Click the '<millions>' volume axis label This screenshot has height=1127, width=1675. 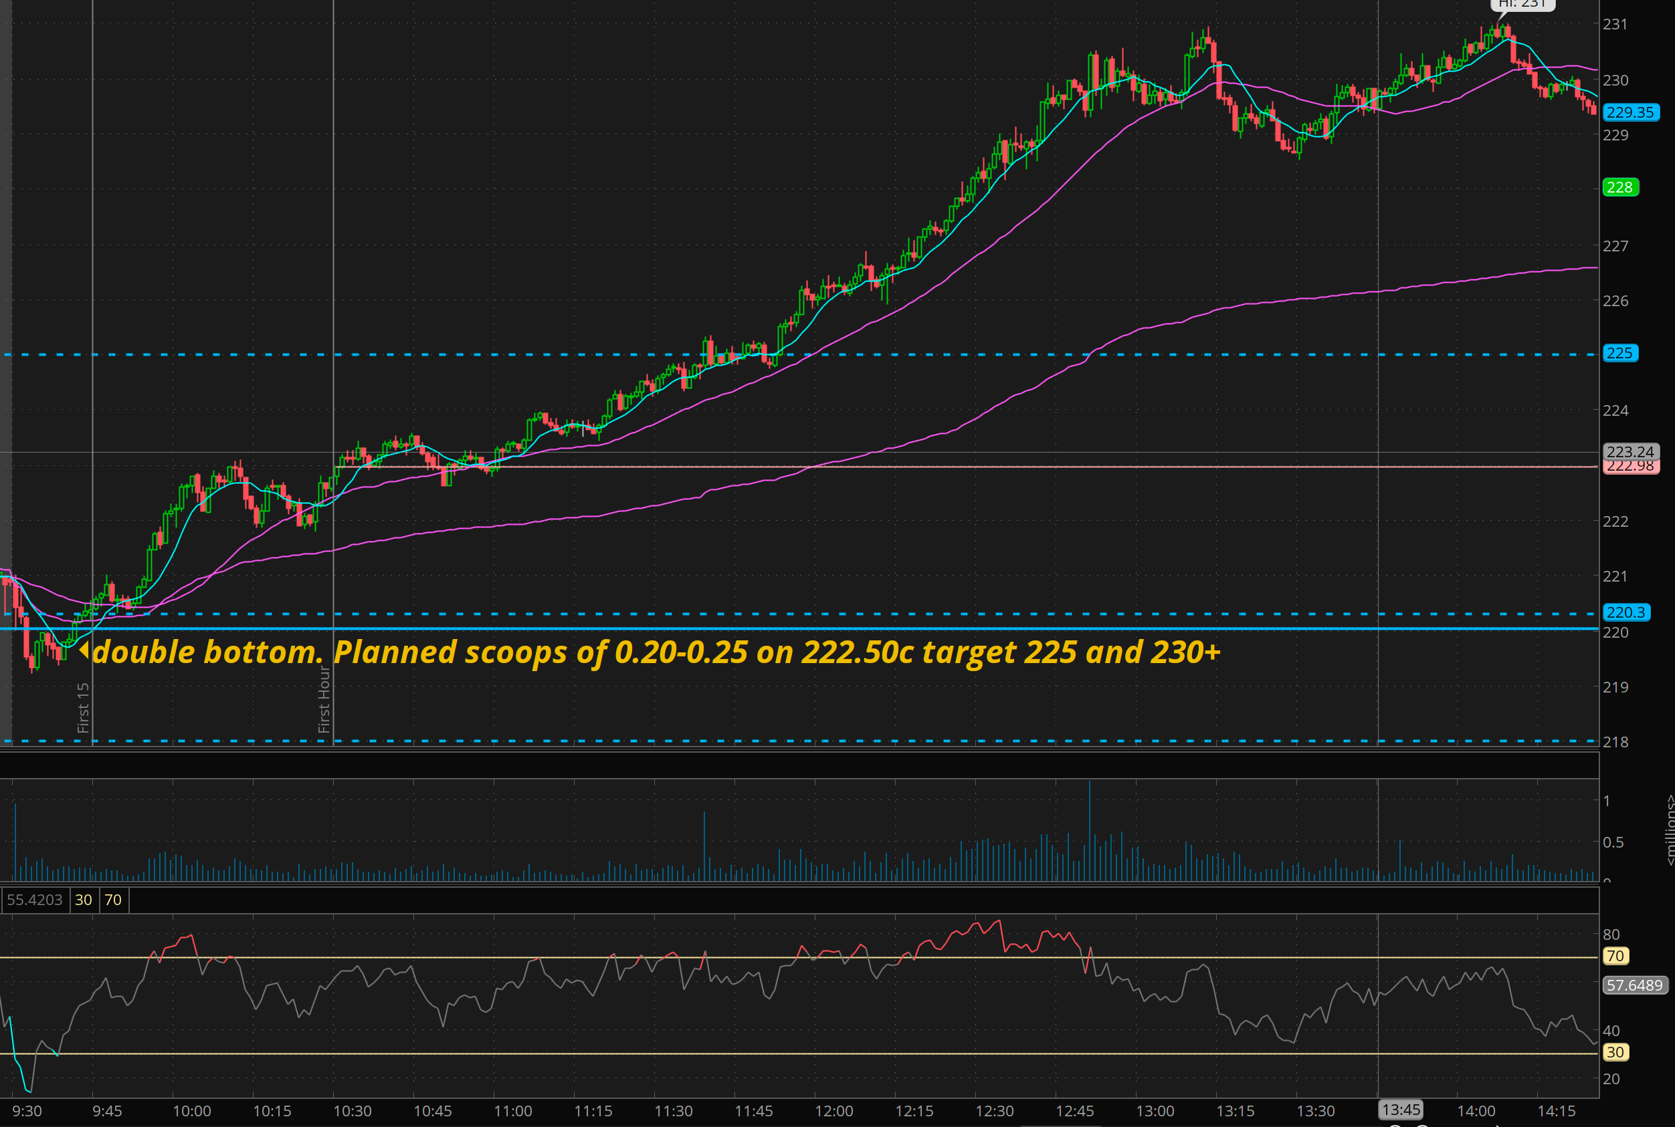(x=1670, y=830)
